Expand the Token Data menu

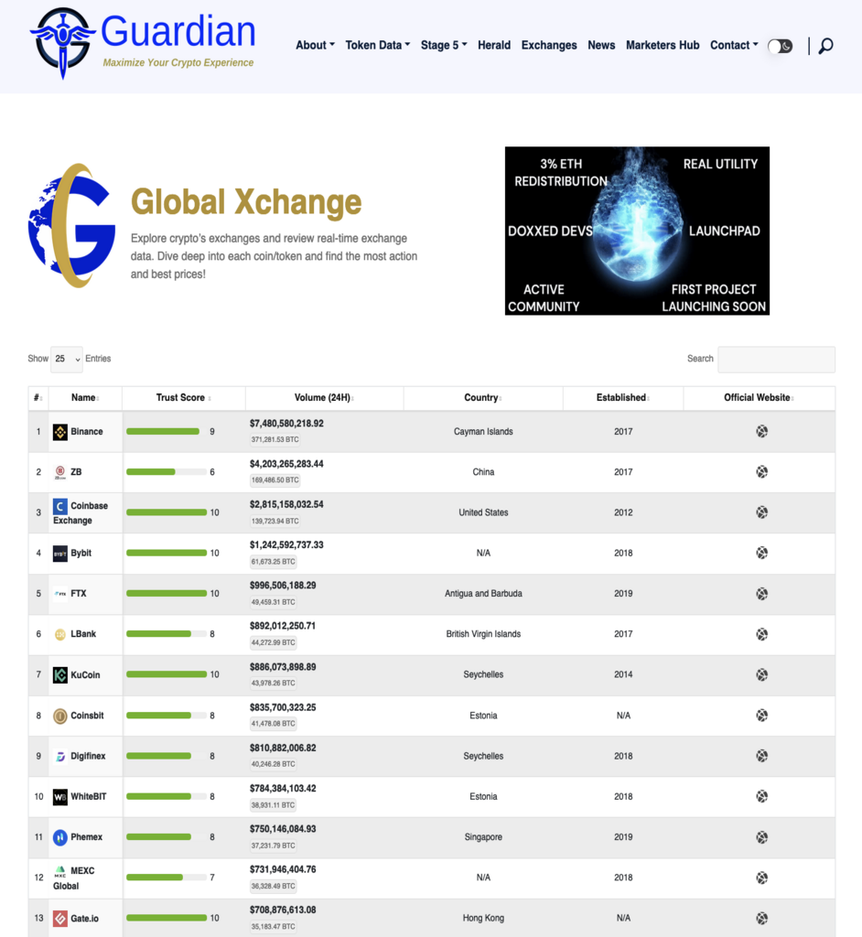tap(378, 45)
